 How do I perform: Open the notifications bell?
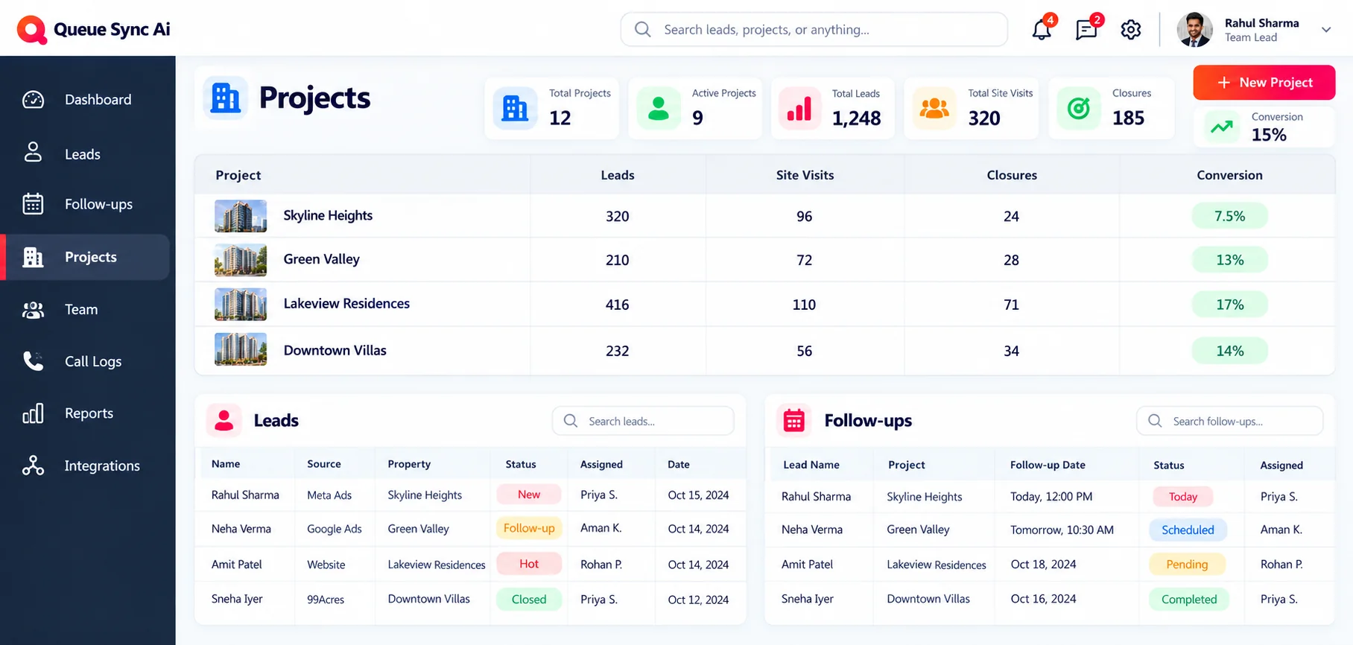(x=1042, y=30)
